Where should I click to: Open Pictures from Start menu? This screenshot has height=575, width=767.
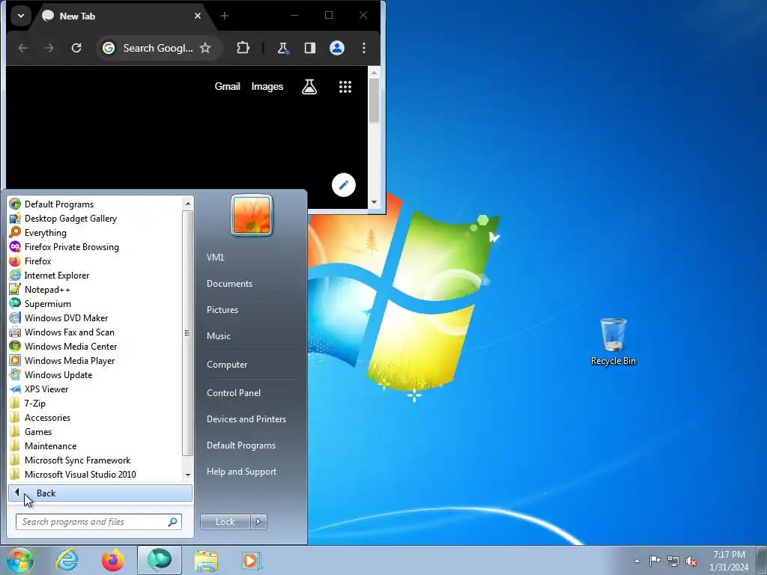click(x=251, y=310)
